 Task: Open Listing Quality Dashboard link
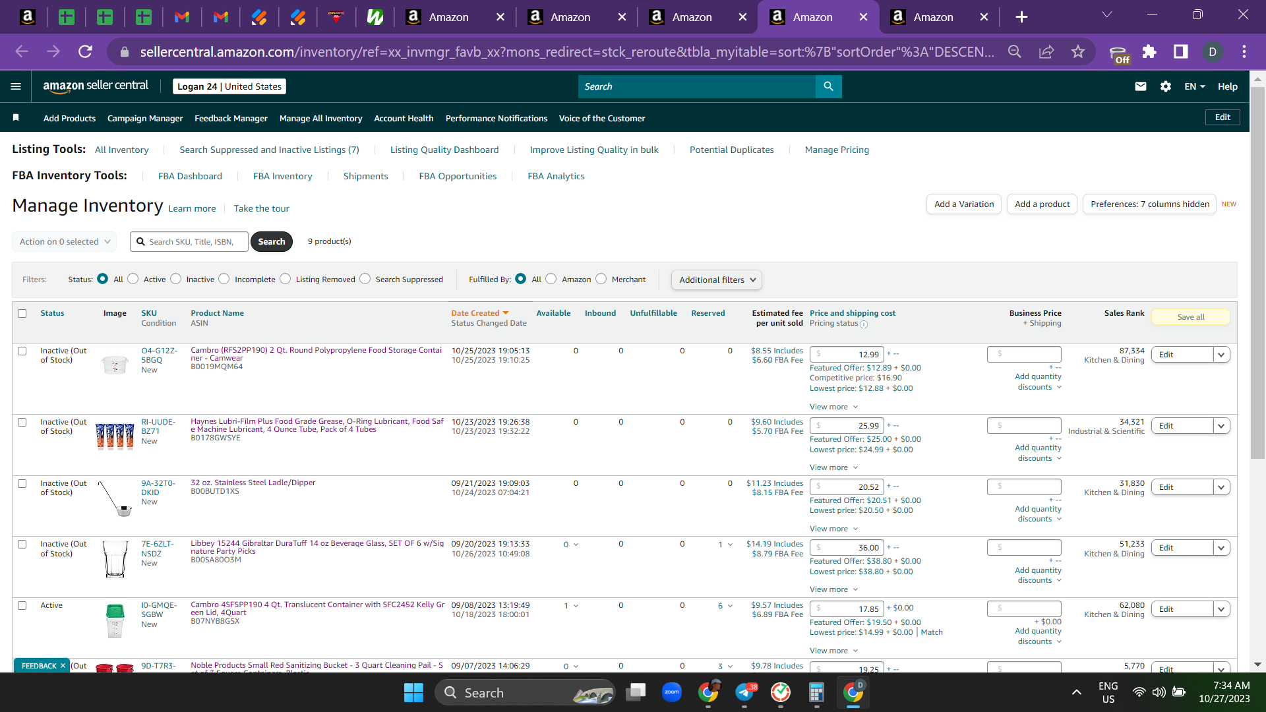pos(444,150)
